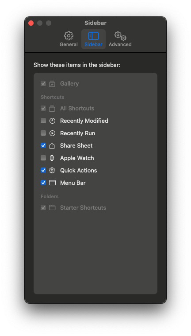
Task: Enable the Recently Run checkbox
Action: pos(43,133)
